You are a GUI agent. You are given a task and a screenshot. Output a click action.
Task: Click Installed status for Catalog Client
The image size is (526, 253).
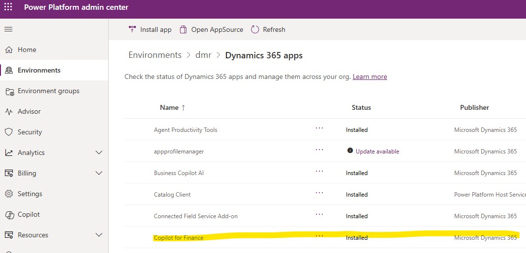[x=357, y=195]
